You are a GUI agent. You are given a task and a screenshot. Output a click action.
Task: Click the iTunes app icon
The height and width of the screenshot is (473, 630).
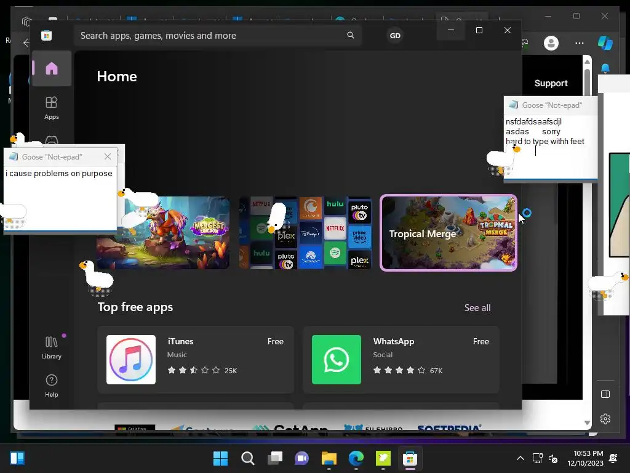(131, 360)
